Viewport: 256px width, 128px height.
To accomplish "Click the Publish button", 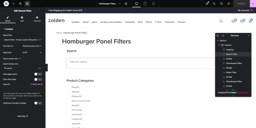I will [242, 4].
